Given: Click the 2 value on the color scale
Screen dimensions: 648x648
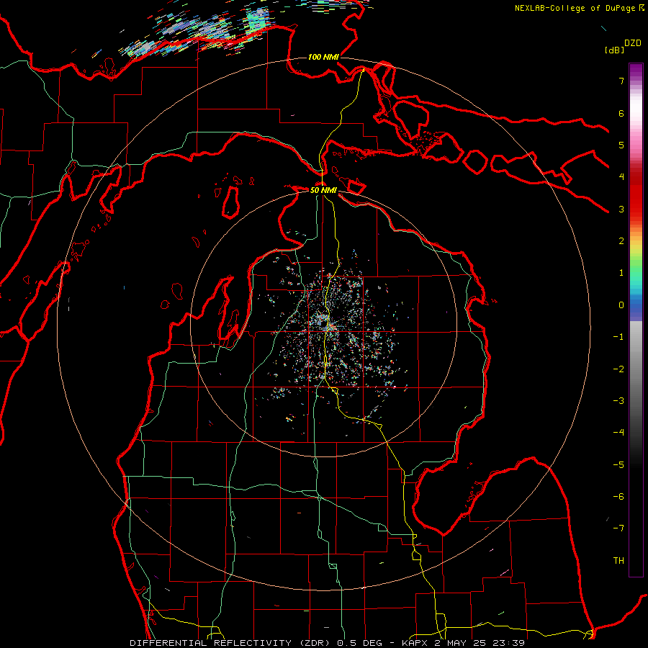Looking at the screenshot, I should 621,241.
